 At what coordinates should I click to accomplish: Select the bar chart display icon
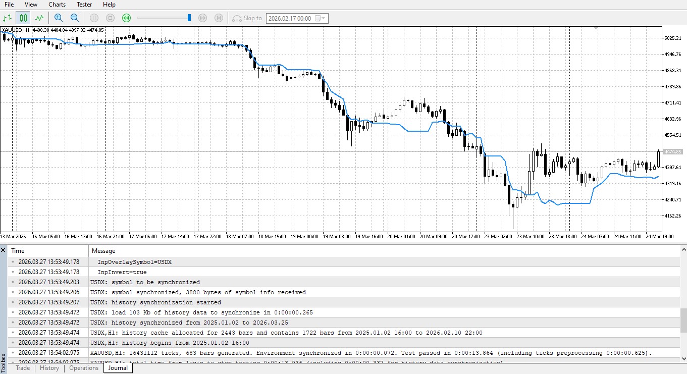click(x=8, y=17)
